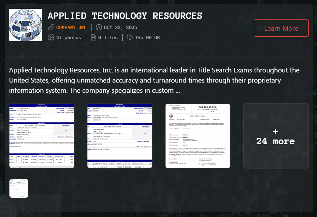Click the OCT 22, 2025 date text
The image size is (317, 217).
click(121, 27)
